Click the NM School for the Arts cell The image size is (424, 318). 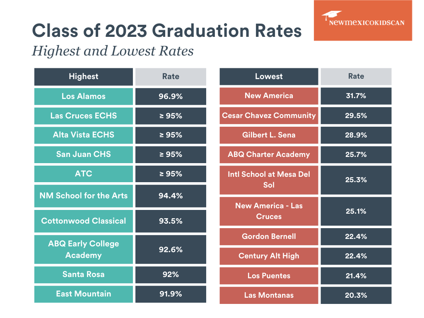point(84,196)
